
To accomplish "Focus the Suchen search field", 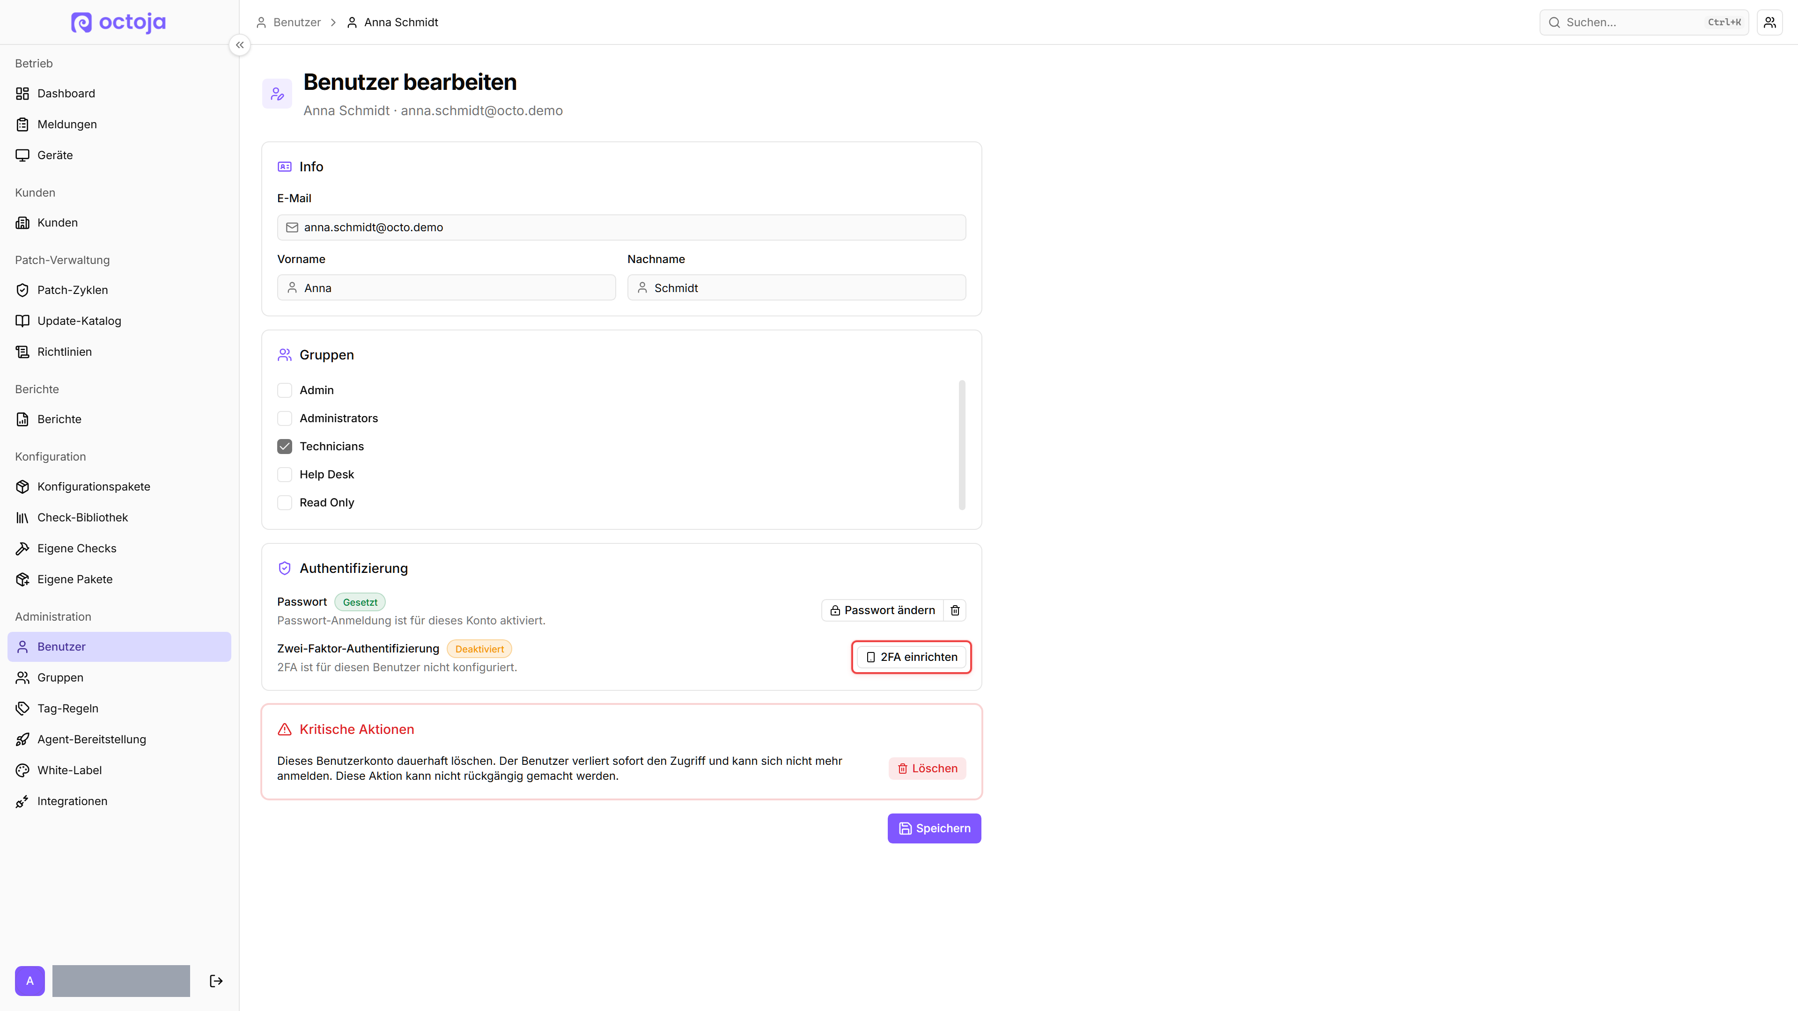I will (x=1644, y=22).
